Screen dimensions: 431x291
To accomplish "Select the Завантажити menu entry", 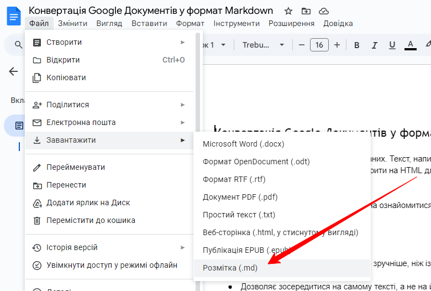I will [109, 141].
